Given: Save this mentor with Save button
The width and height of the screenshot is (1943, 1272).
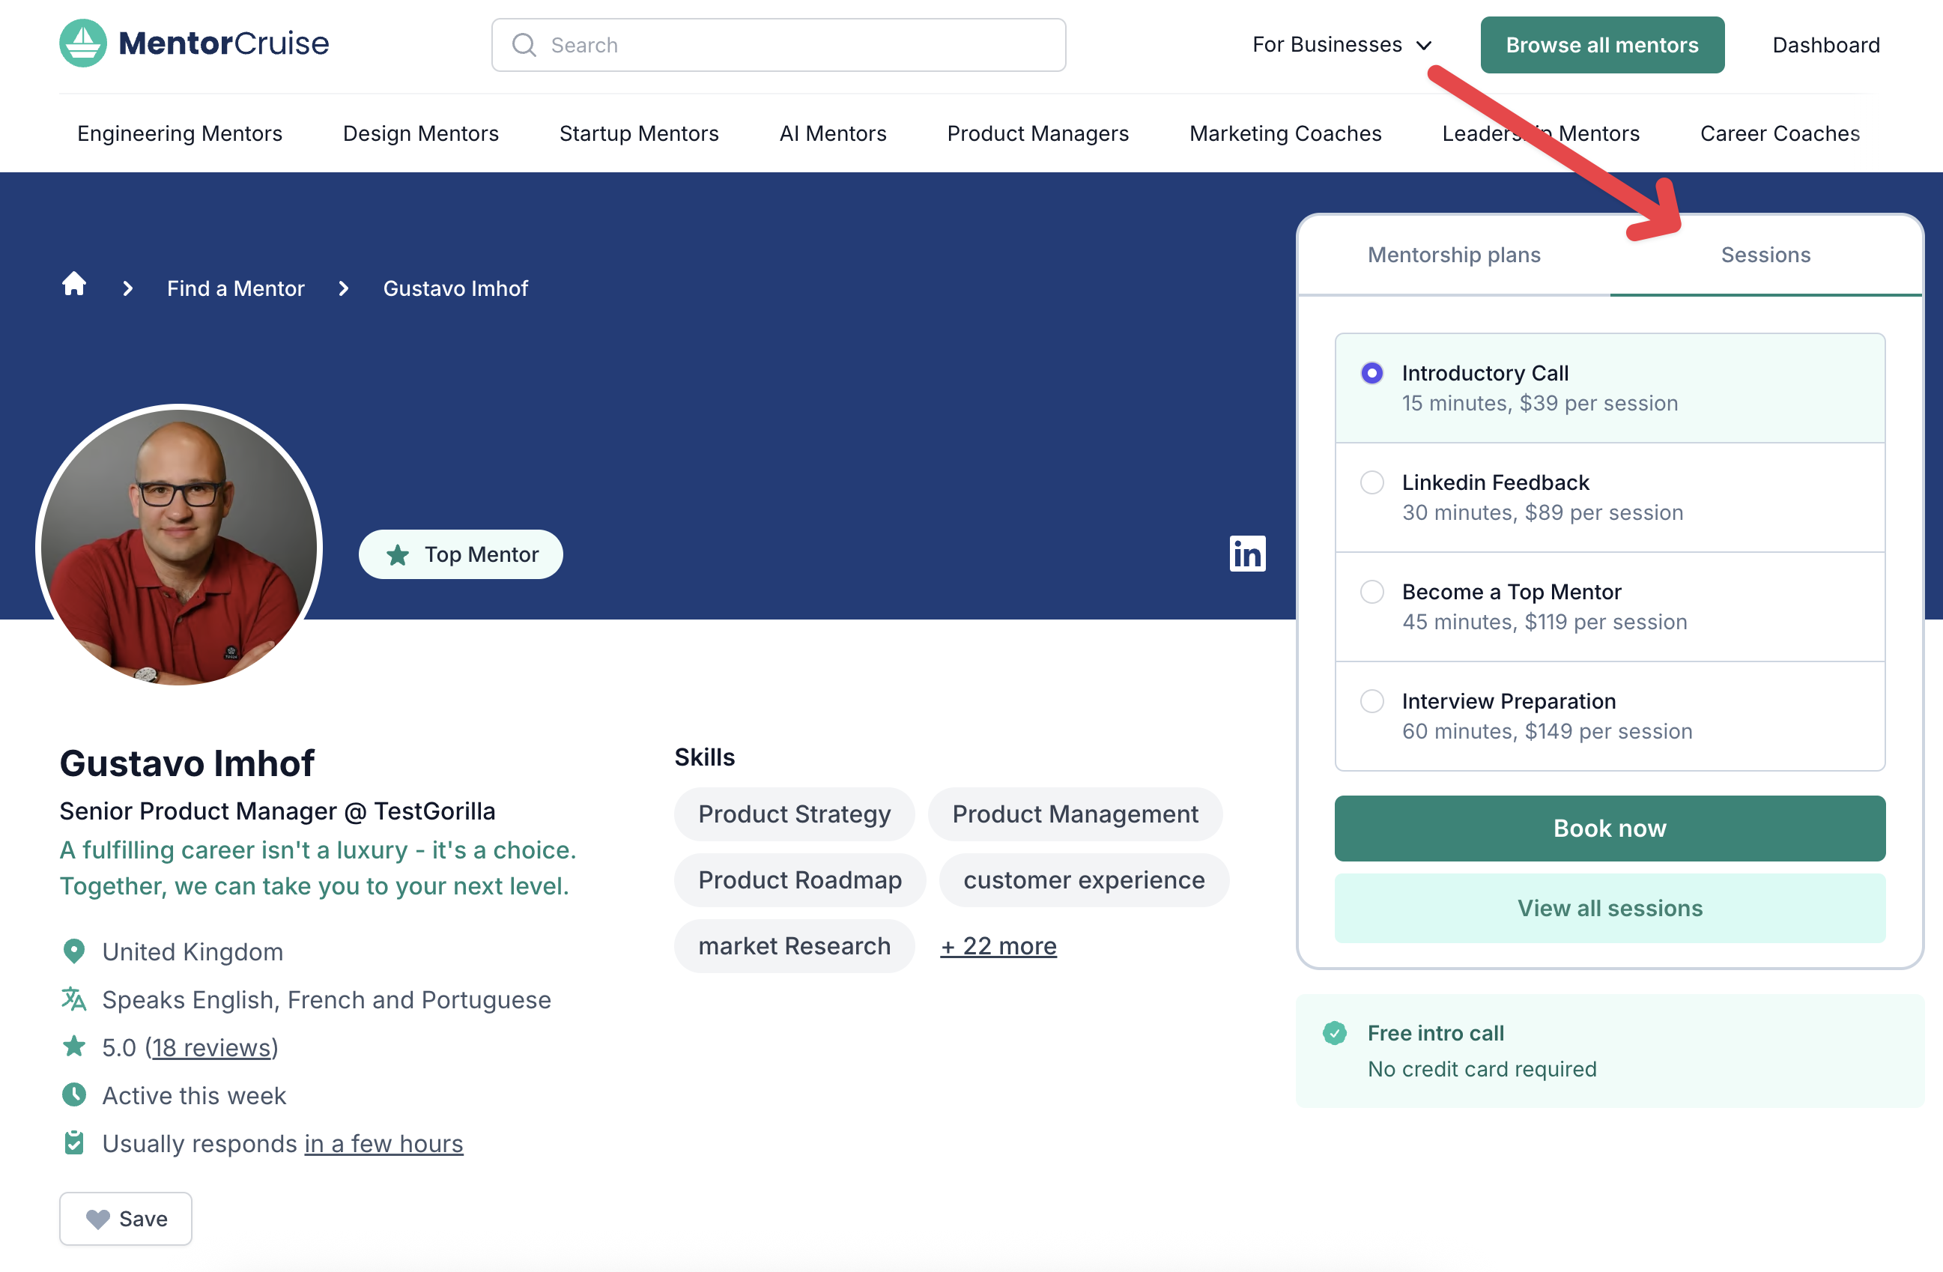Looking at the screenshot, I should click(126, 1218).
